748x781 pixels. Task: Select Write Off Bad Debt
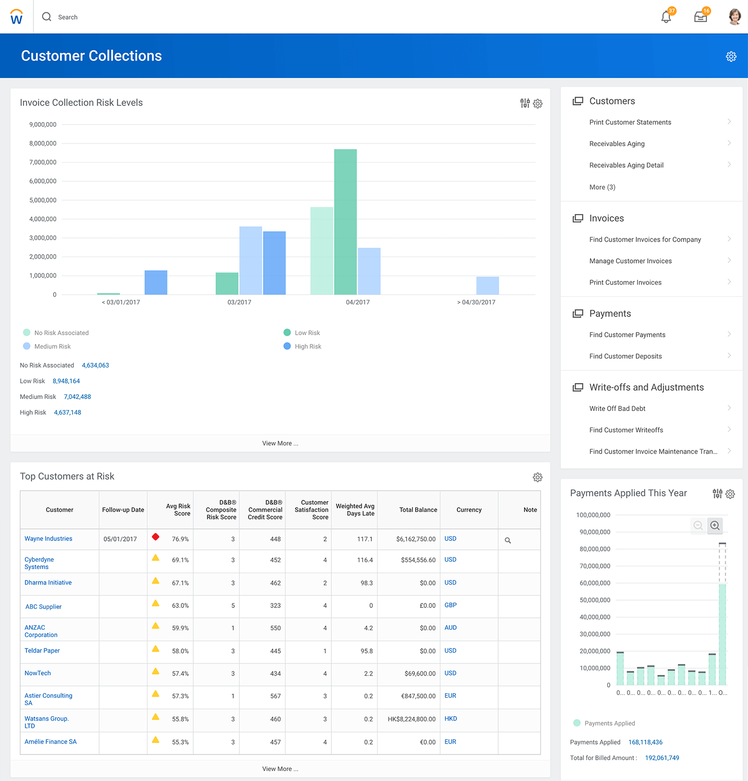(617, 408)
